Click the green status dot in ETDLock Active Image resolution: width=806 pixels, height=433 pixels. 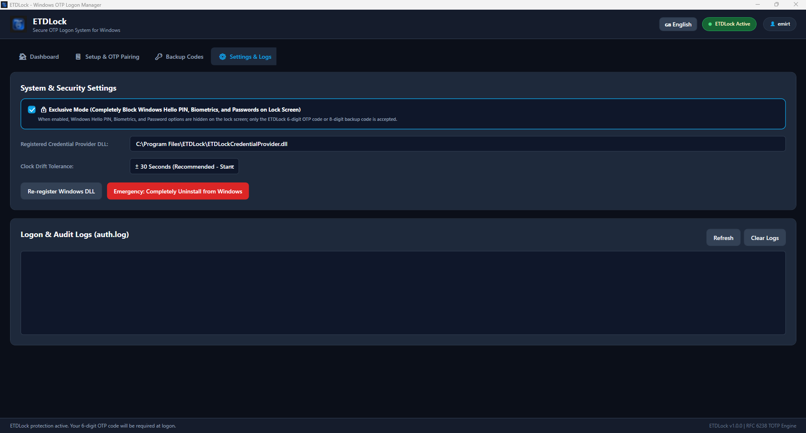coord(710,24)
